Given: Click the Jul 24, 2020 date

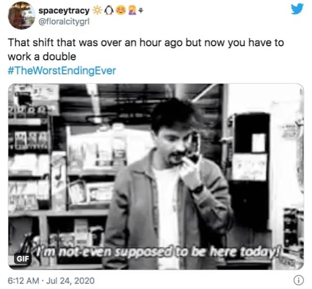Looking at the screenshot, I should [70, 281].
